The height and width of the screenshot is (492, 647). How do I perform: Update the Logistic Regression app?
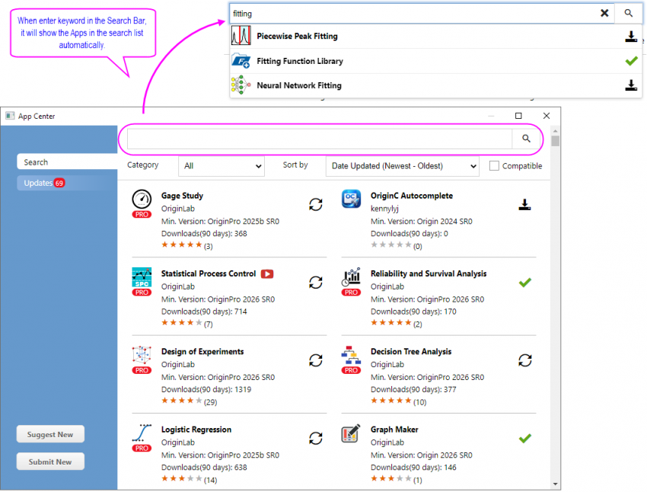pos(316,439)
